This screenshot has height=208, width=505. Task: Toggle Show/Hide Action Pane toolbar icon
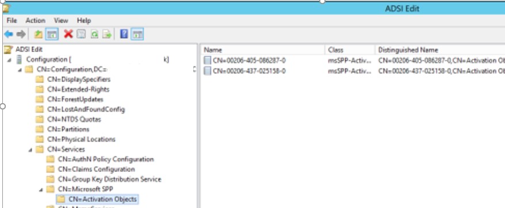137,34
